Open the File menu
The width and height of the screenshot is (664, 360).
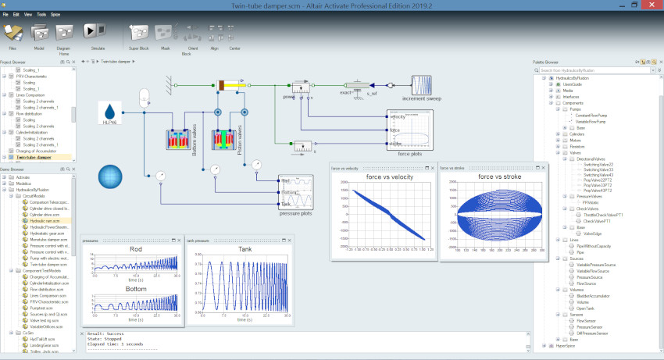[5, 14]
